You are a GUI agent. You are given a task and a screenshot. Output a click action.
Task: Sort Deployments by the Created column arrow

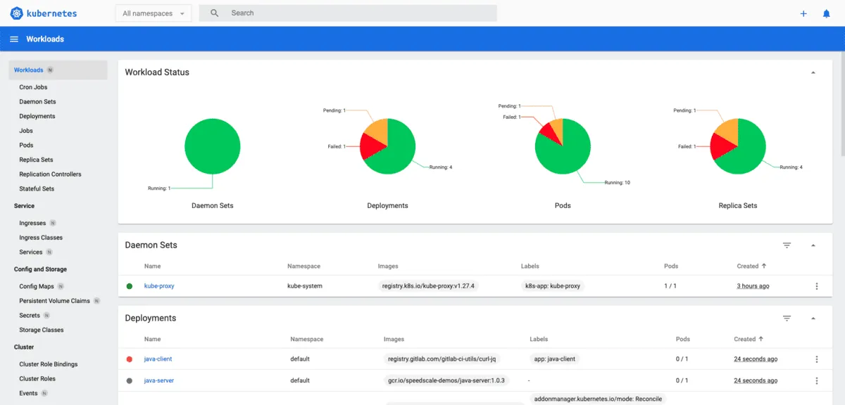[x=762, y=339]
